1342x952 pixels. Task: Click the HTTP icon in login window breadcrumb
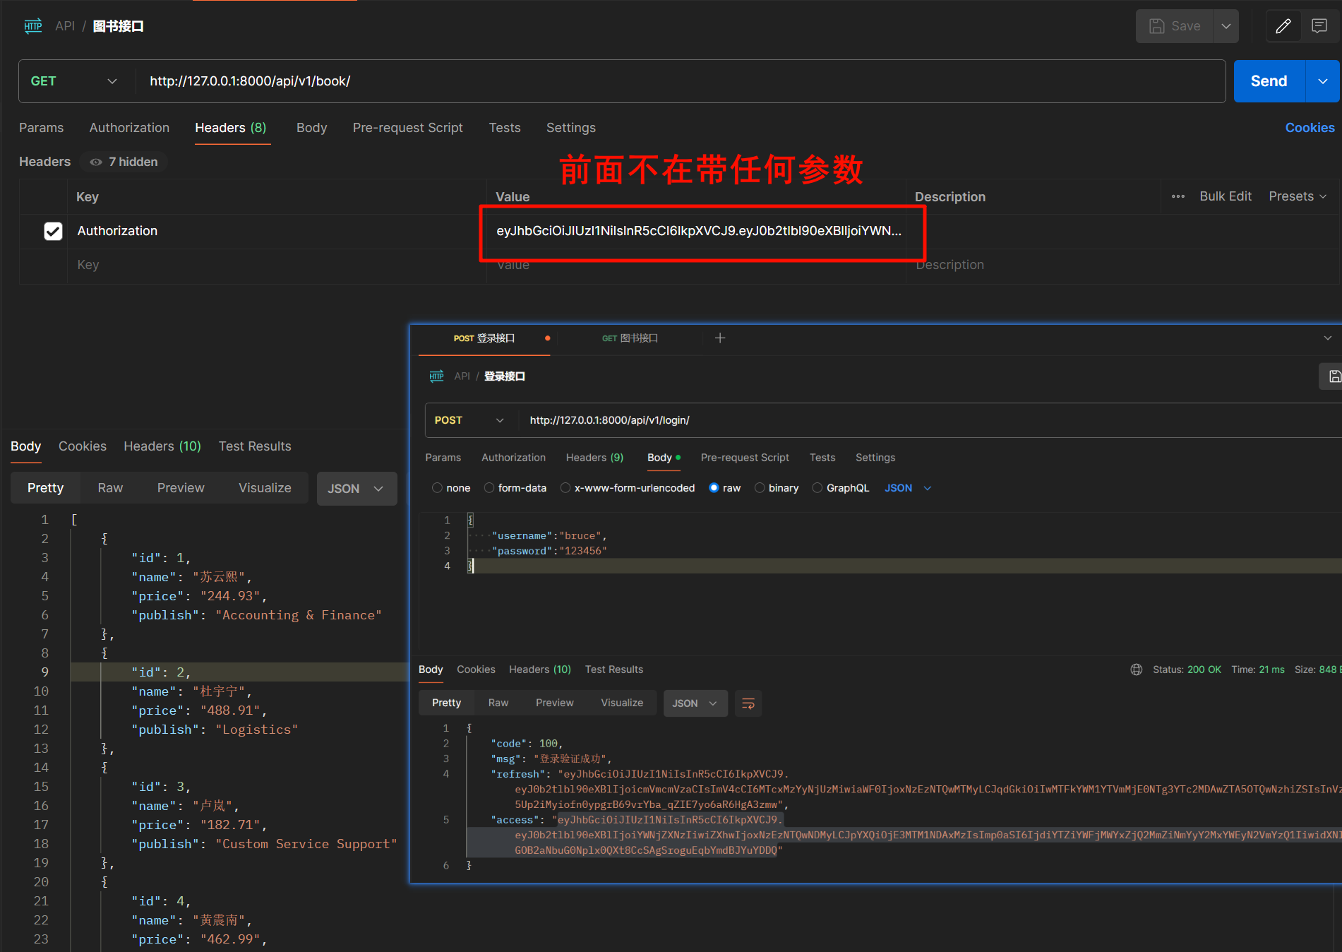tap(437, 376)
